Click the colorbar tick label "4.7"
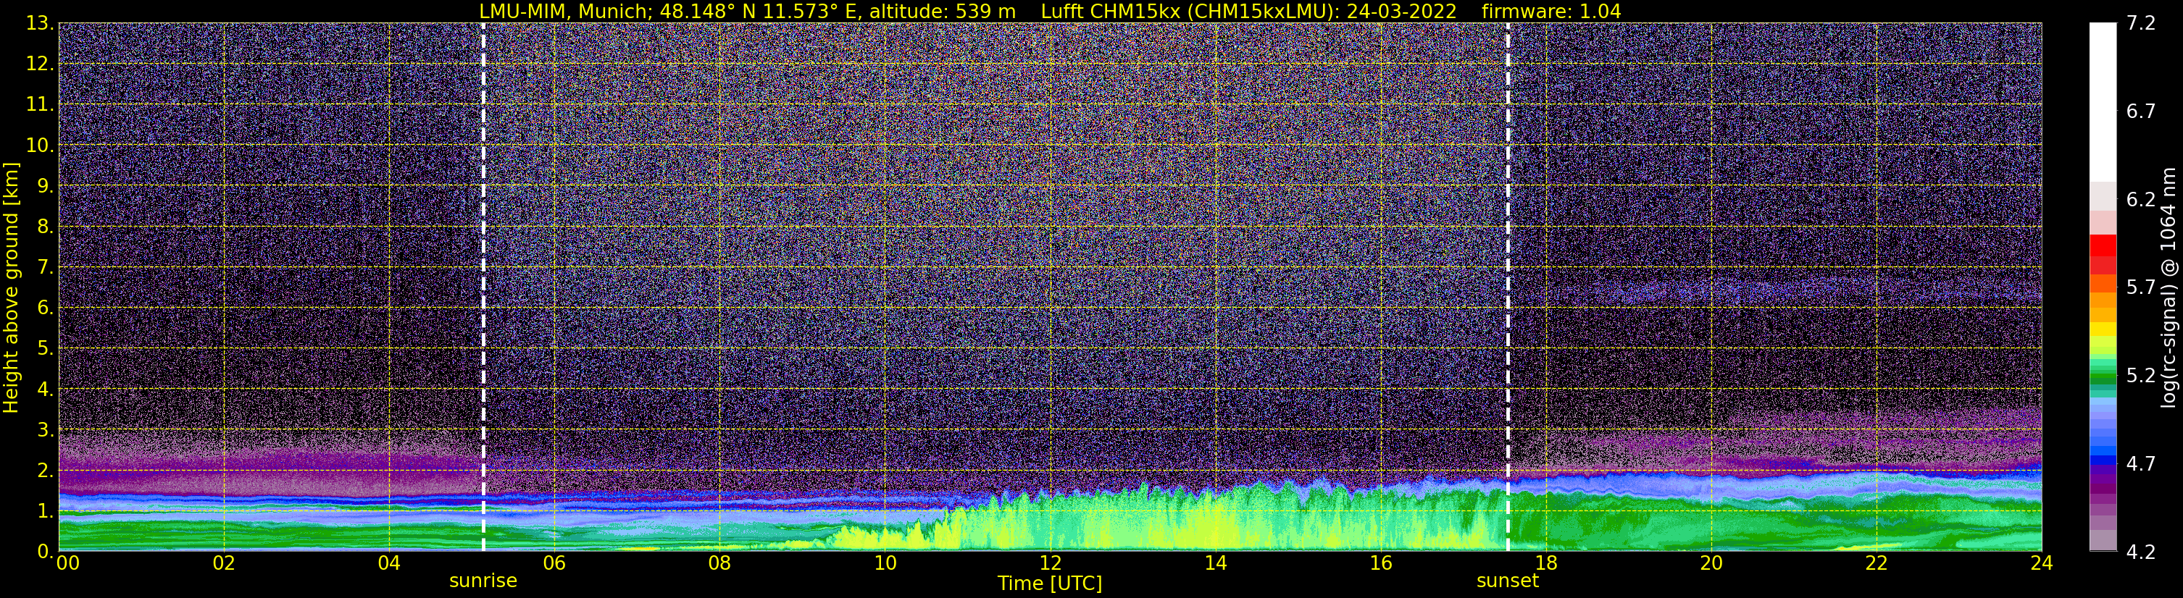This screenshot has width=2183, height=598. click(2141, 464)
